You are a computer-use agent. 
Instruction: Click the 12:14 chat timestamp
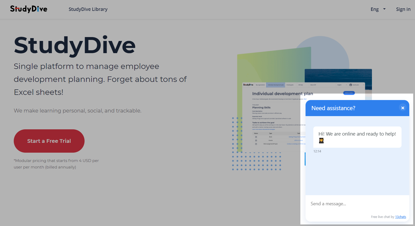click(x=317, y=151)
